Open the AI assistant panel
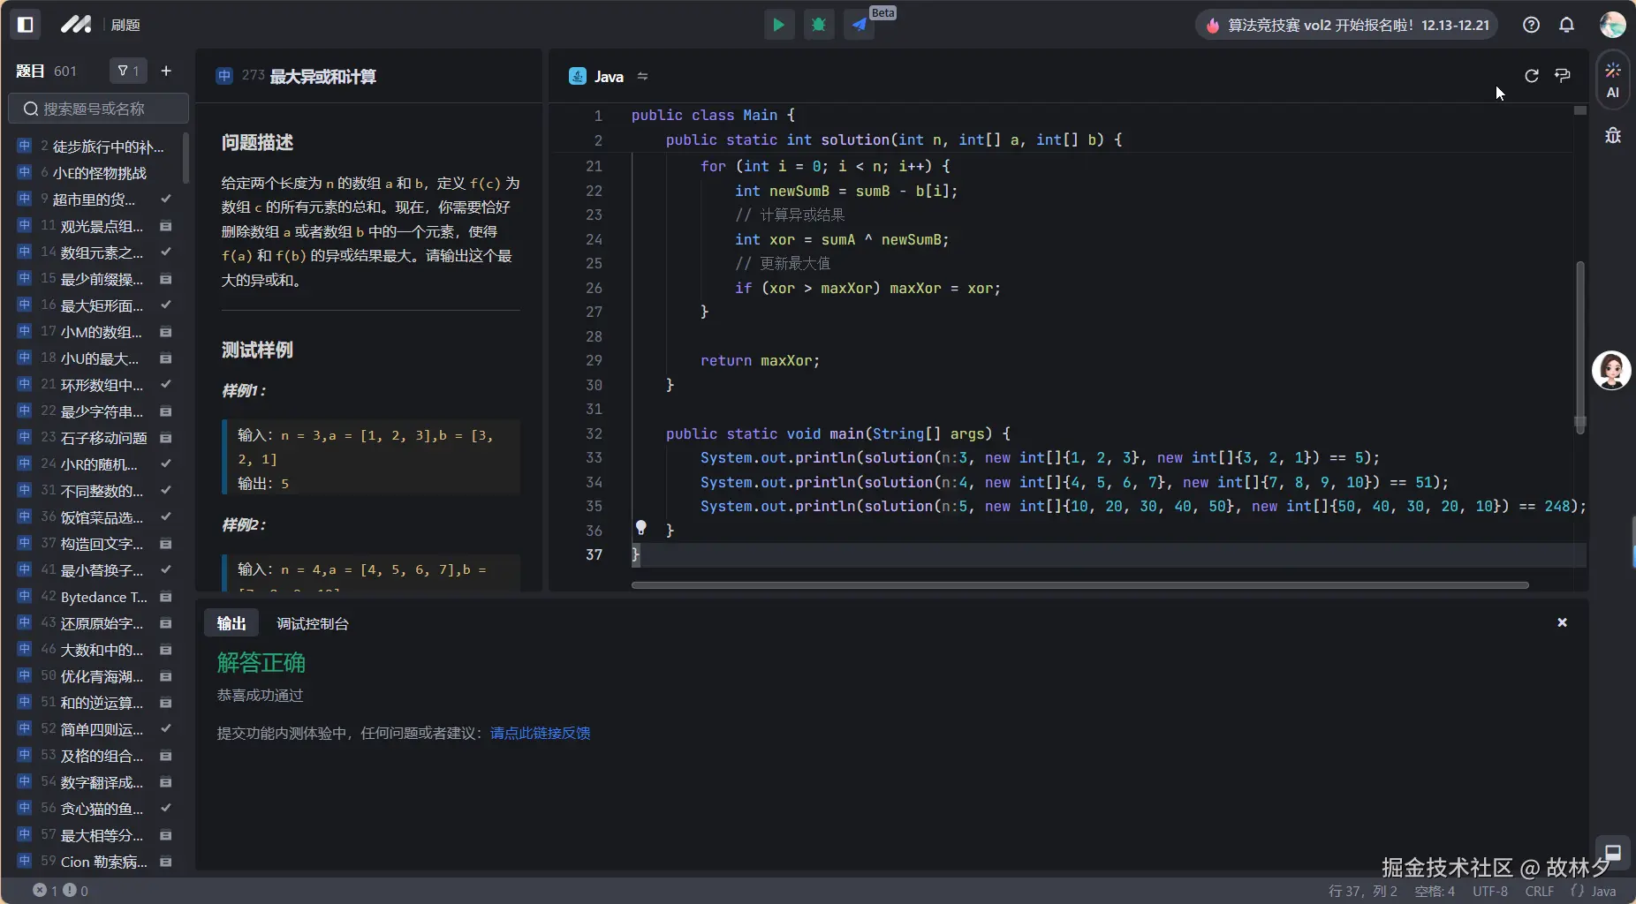 click(x=1613, y=79)
